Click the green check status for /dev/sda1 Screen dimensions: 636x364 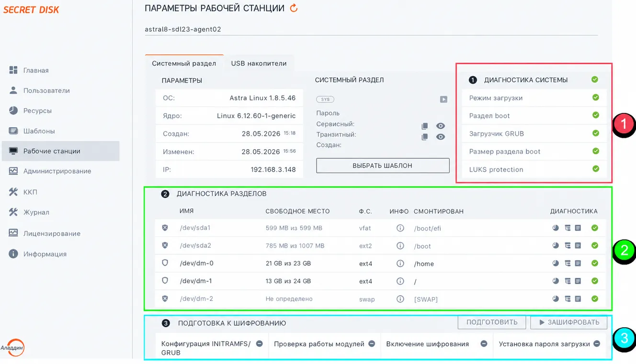595,228
